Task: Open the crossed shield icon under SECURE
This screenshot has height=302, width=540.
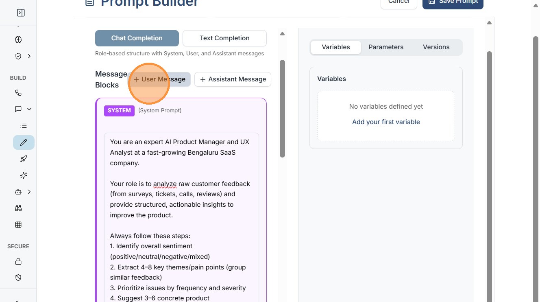Action: pos(18,278)
